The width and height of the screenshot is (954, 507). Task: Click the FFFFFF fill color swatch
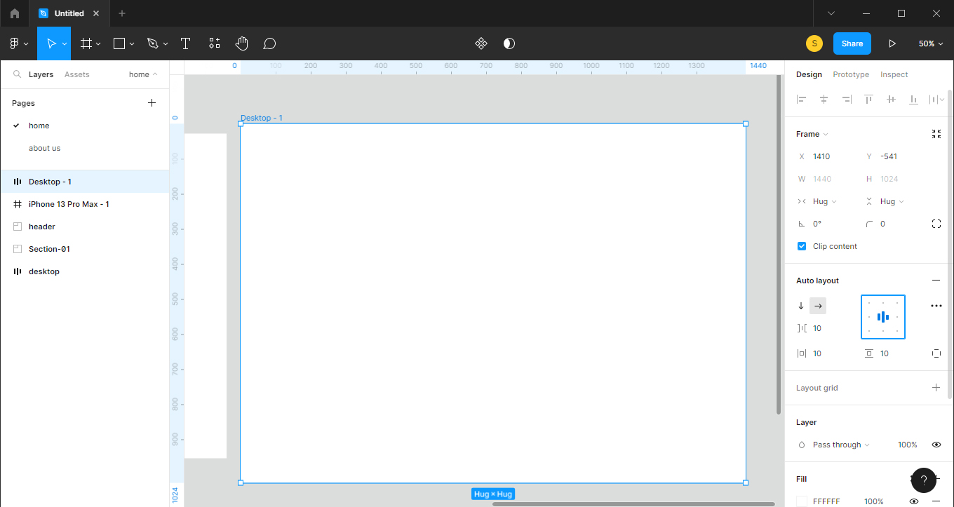point(802,501)
